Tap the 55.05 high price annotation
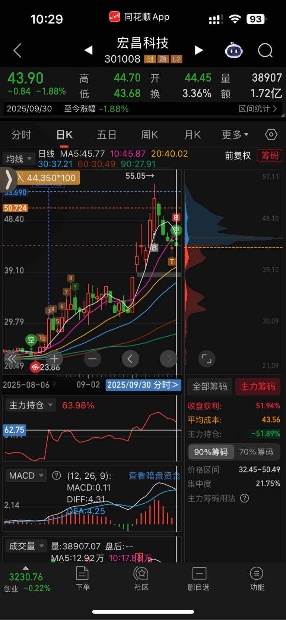Image resolution: width=286 pixels, height=620 pixels. tap(140, 176)
